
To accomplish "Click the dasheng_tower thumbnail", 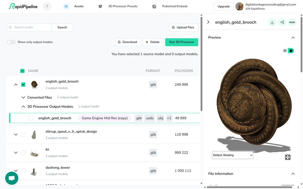I will [x=34, y=171].
